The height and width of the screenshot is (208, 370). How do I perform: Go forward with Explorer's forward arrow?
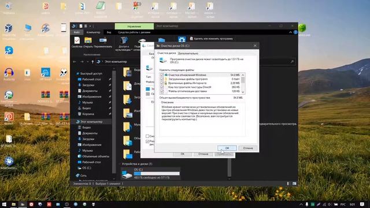[82, 62]
